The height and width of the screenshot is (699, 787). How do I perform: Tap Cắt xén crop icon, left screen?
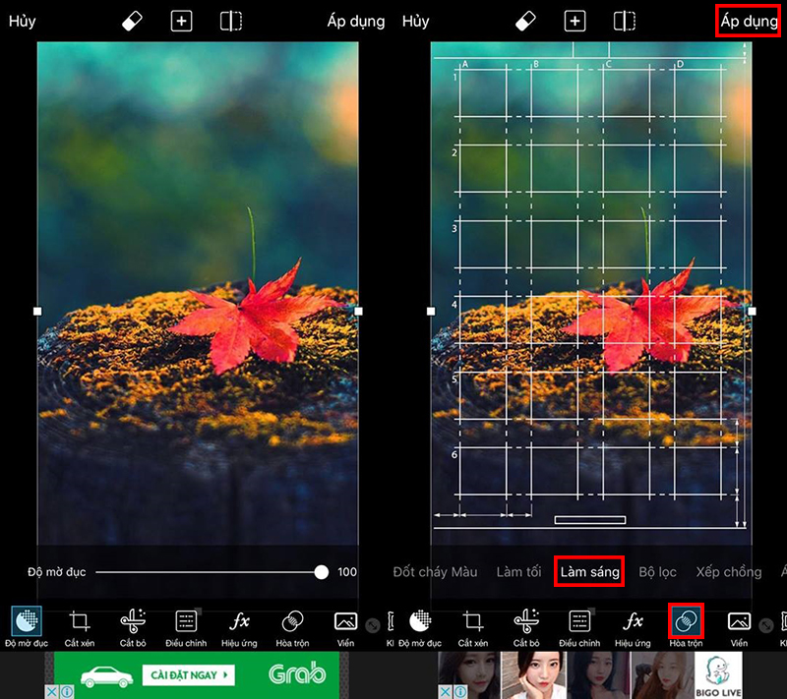point(80,621)
